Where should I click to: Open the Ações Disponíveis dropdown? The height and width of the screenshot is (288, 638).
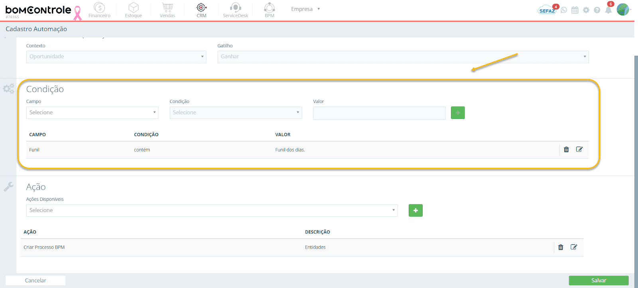212,210
